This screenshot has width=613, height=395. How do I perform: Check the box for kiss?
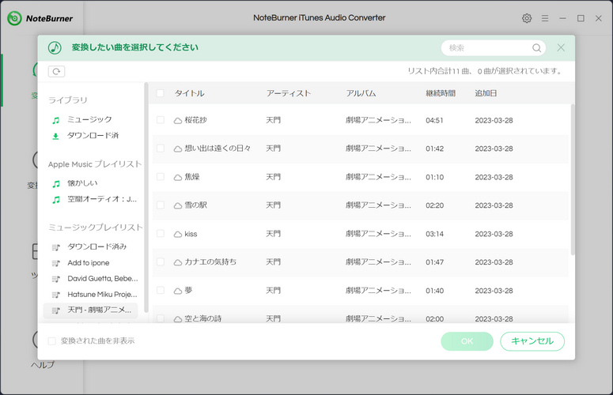[161, 233]
